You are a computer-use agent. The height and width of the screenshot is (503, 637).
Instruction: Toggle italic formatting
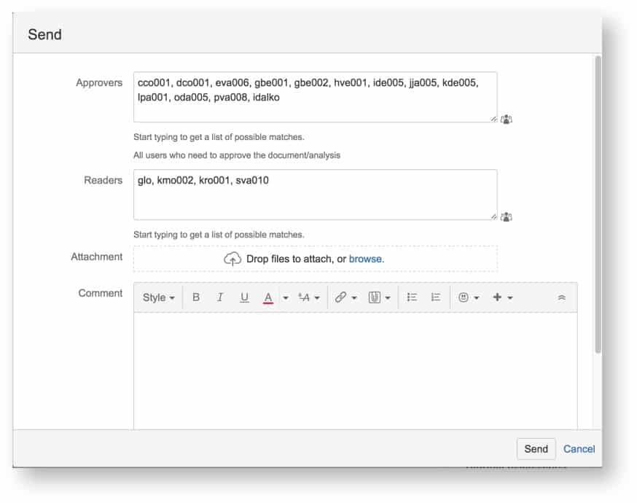coord(220,297)
